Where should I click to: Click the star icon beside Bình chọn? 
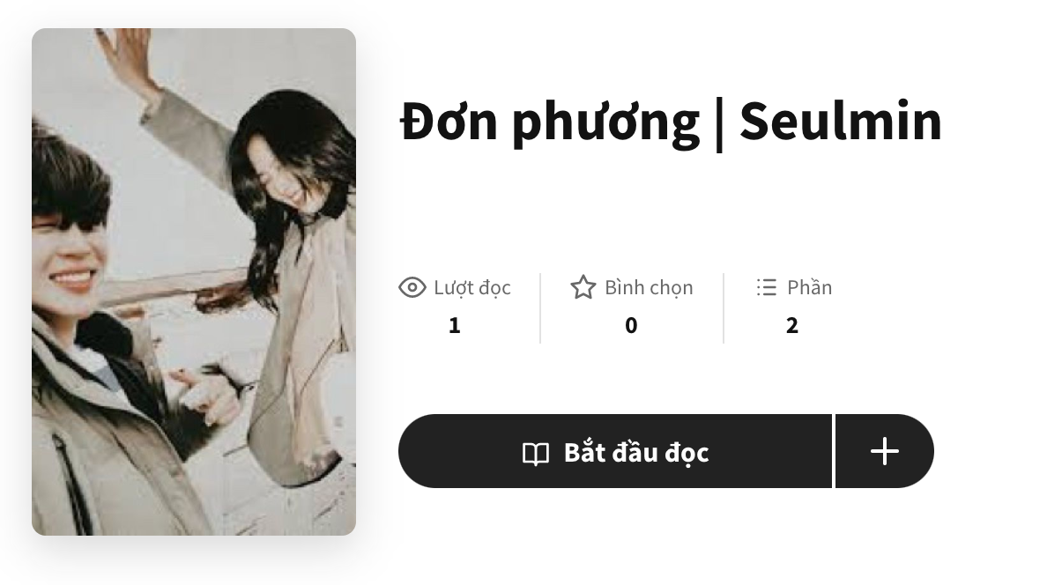click(x=583, y=287)
